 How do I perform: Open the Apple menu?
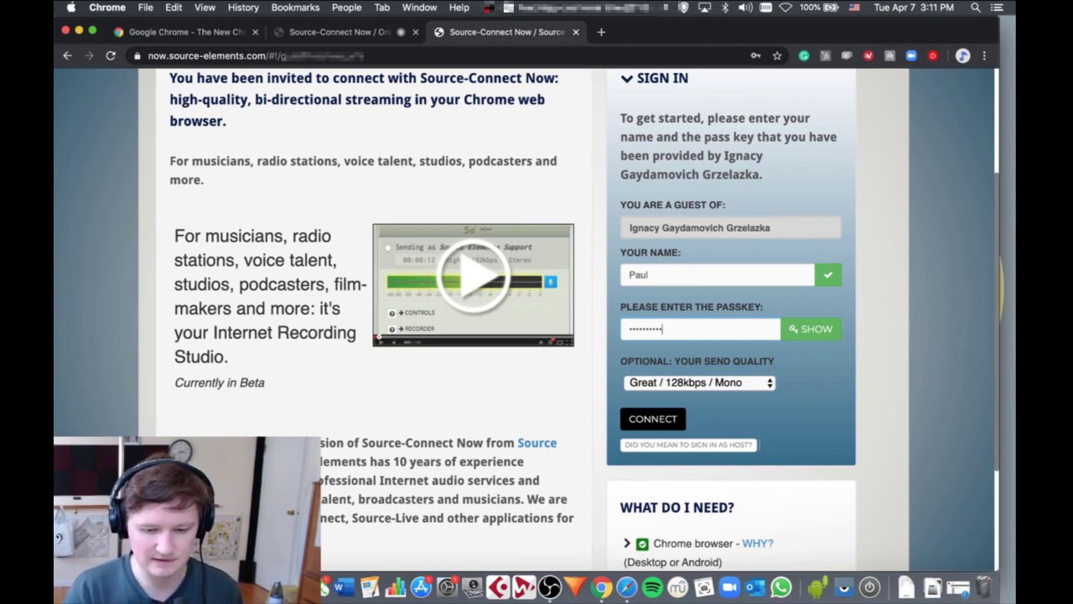point(71,8)
